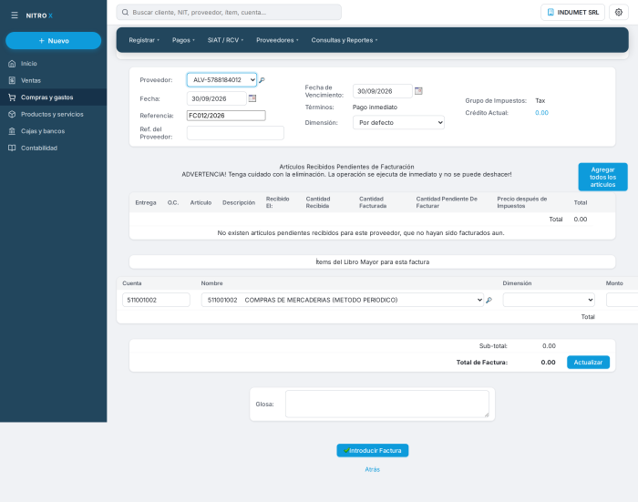
Task: Click the Nuevo button
Action: click(53, 41)
